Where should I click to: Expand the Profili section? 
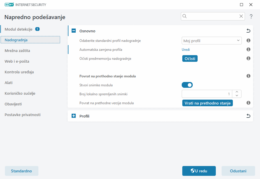[74, 116]
